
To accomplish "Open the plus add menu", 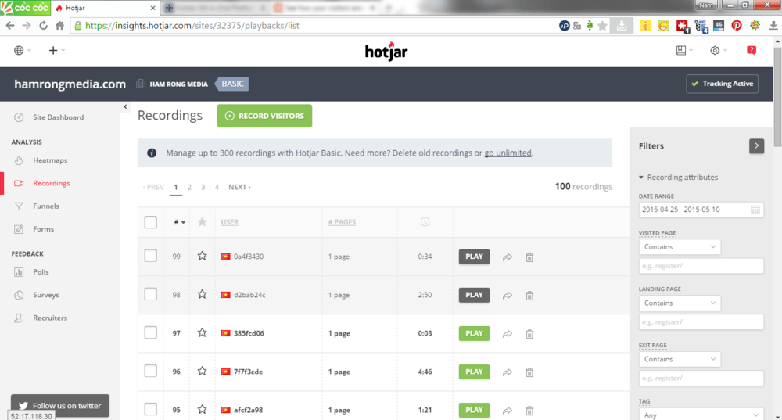I will [56, 50].
